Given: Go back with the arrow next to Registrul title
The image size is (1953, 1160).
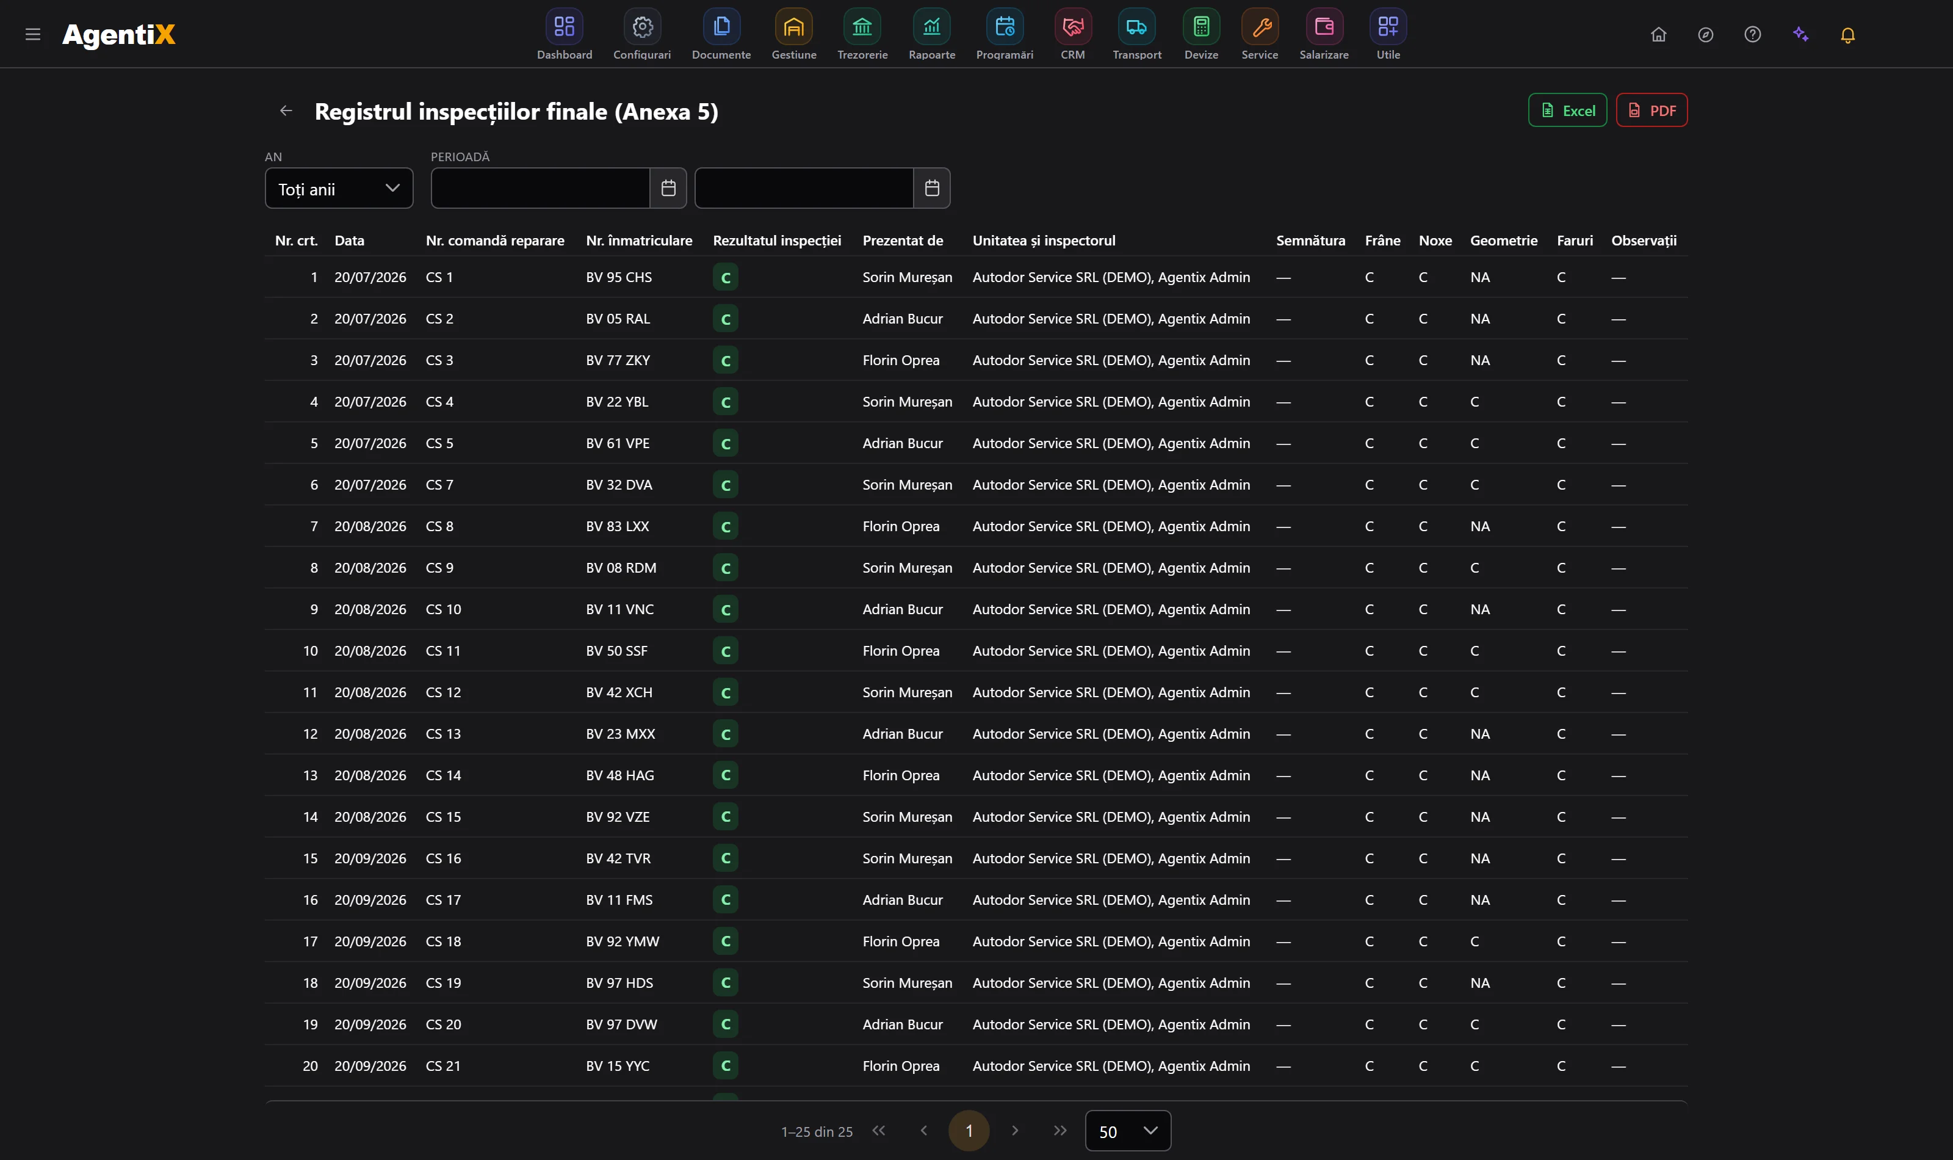Looking at the screenshot, I should (x=286, y=111).
